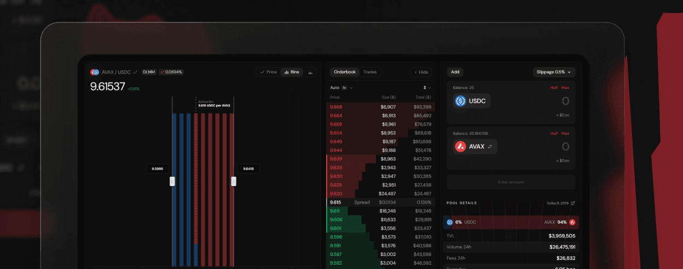
Task: Click the USDC amount input field
Action: tap(565, 101)
